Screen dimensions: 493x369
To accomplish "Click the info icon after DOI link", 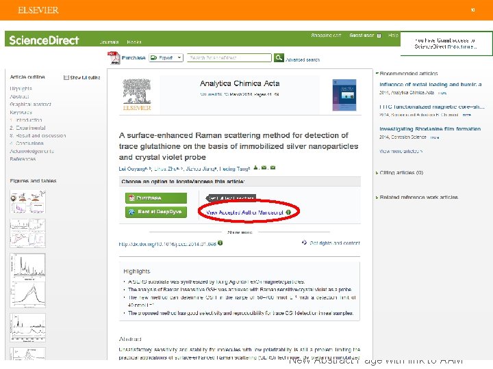I will (x=220, y=243).
